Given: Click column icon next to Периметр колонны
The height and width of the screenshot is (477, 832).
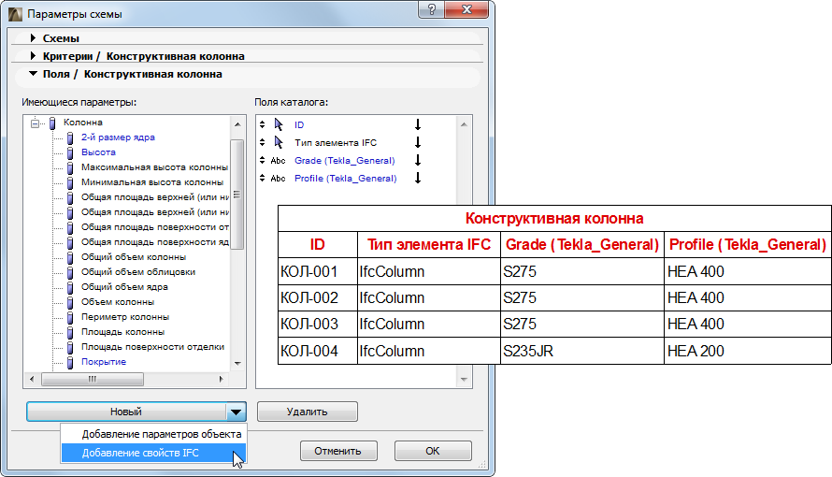Looking at the screenshot, I should pos(70,317).
